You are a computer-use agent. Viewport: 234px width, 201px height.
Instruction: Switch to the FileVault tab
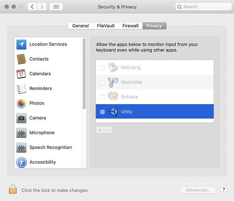coord(106,26)
